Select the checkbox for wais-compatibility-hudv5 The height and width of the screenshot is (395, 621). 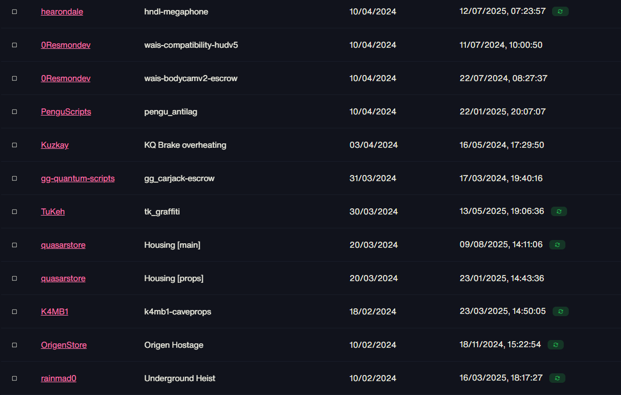click(x=14, y=45)
